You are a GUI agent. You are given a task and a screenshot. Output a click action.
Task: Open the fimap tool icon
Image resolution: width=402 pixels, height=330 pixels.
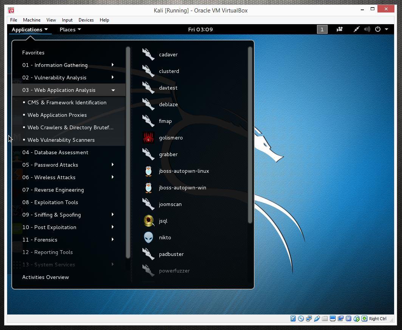pos(148,121)
